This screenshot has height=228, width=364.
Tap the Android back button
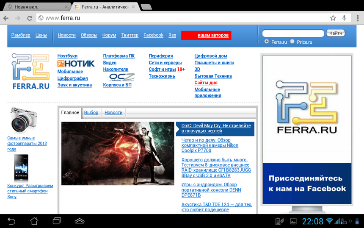(x=11, y=221)
